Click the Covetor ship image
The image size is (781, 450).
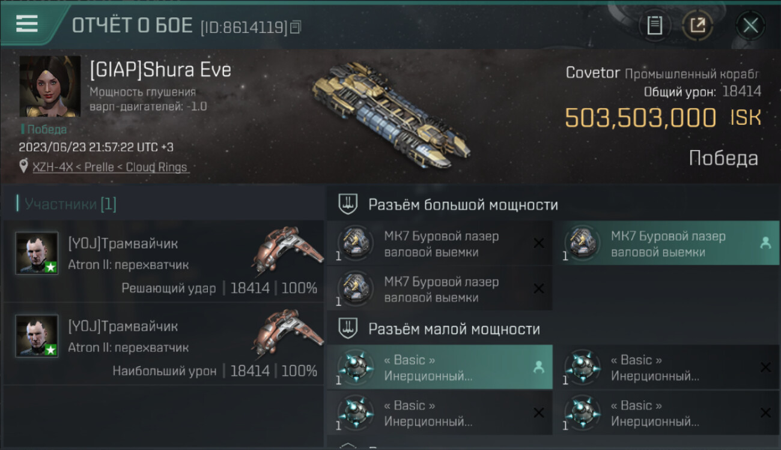tap(390, 115)
